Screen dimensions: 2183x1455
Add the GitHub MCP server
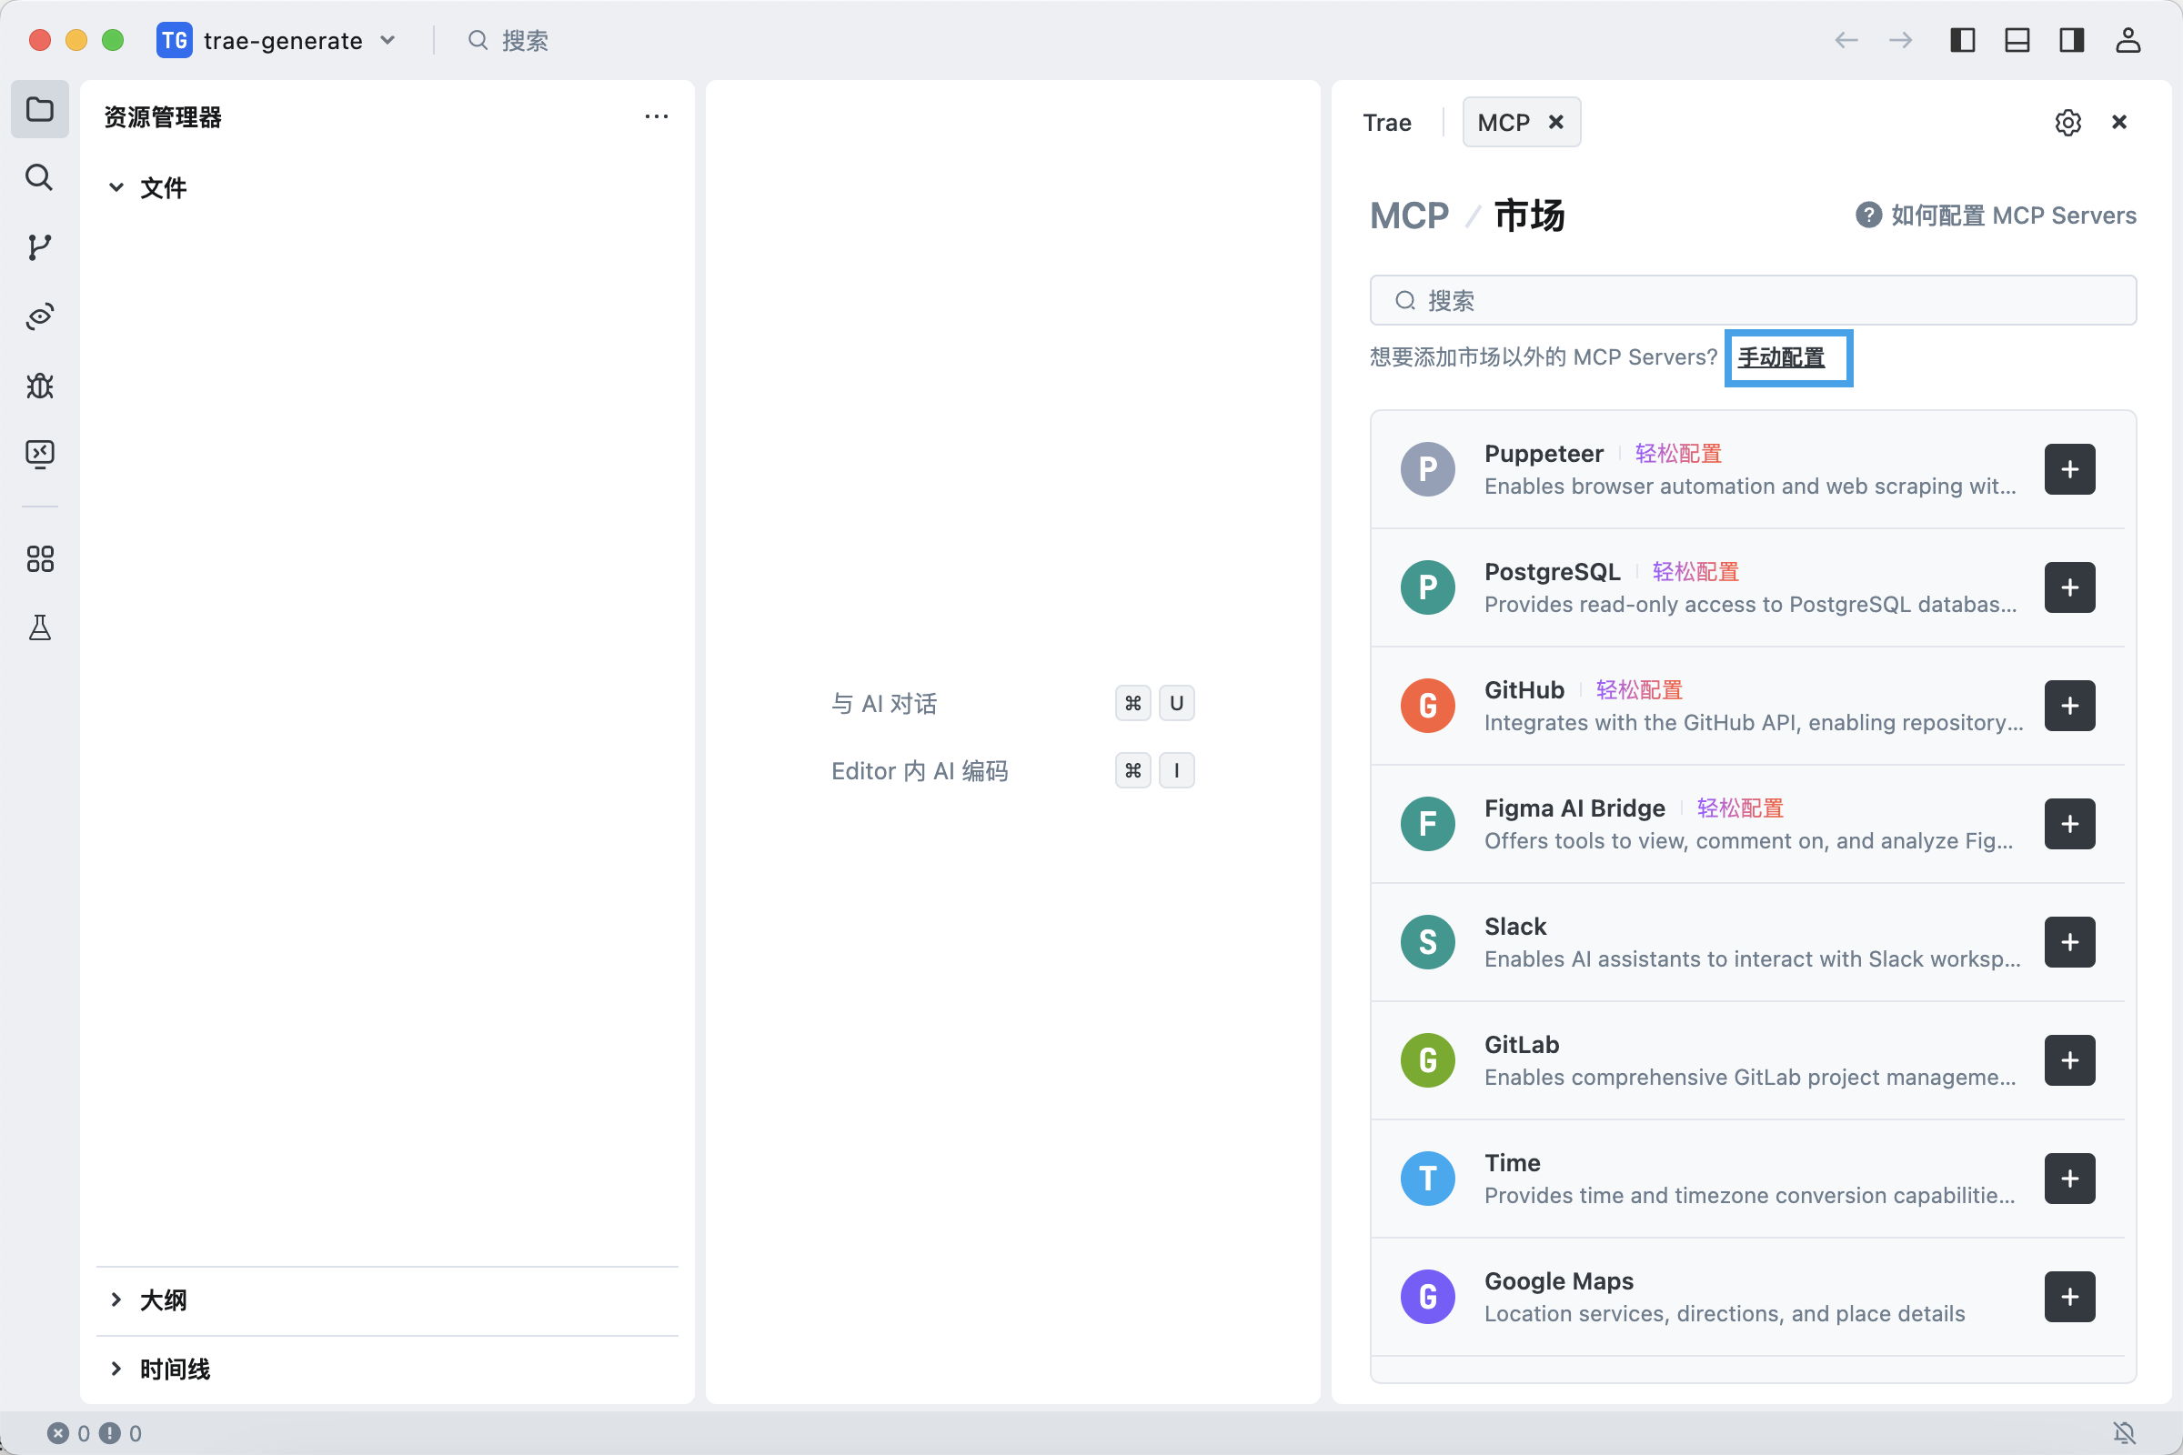pyautogui.click(x=2068, y=706)
